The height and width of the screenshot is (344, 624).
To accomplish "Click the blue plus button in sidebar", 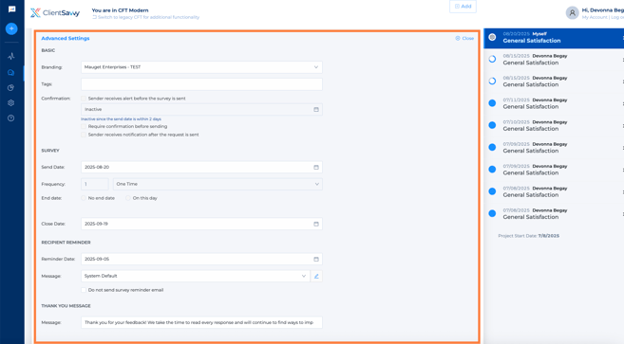I will tap(11, 28).
